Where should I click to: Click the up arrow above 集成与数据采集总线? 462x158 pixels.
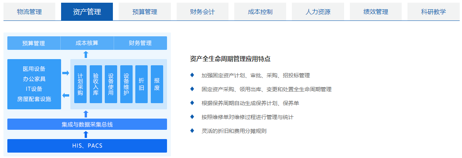click(x=86, y=114)
